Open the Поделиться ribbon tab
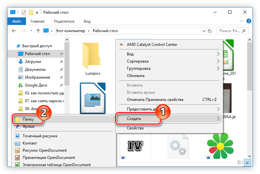Image resolution: width=260 pixels, height=174 pixels. 64,21
